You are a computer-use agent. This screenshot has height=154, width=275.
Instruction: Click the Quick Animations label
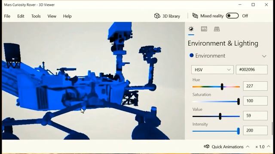pos(227,147)
